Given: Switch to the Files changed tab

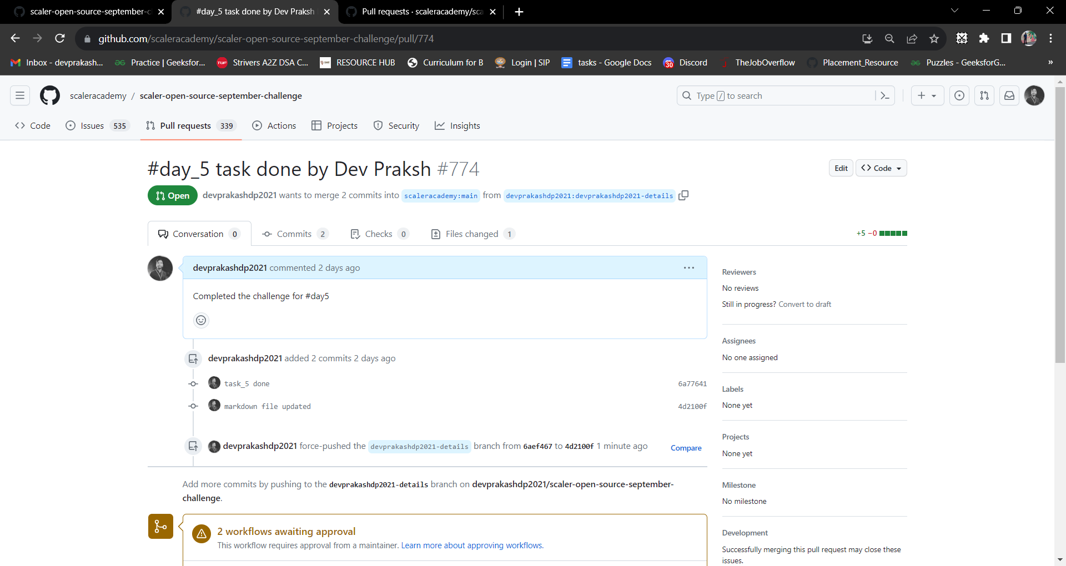Looking at the screenshot, I should click(x=471, y=234).
